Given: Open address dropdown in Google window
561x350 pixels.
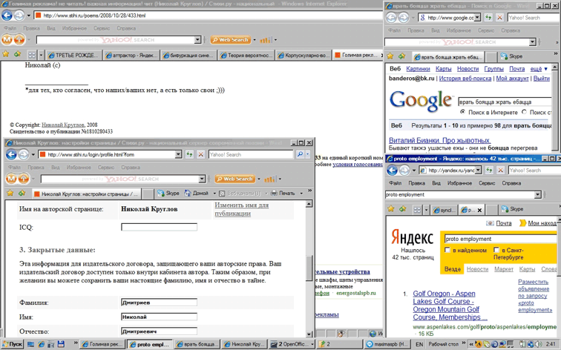Looking at the screenshot, I should [477, 18].
